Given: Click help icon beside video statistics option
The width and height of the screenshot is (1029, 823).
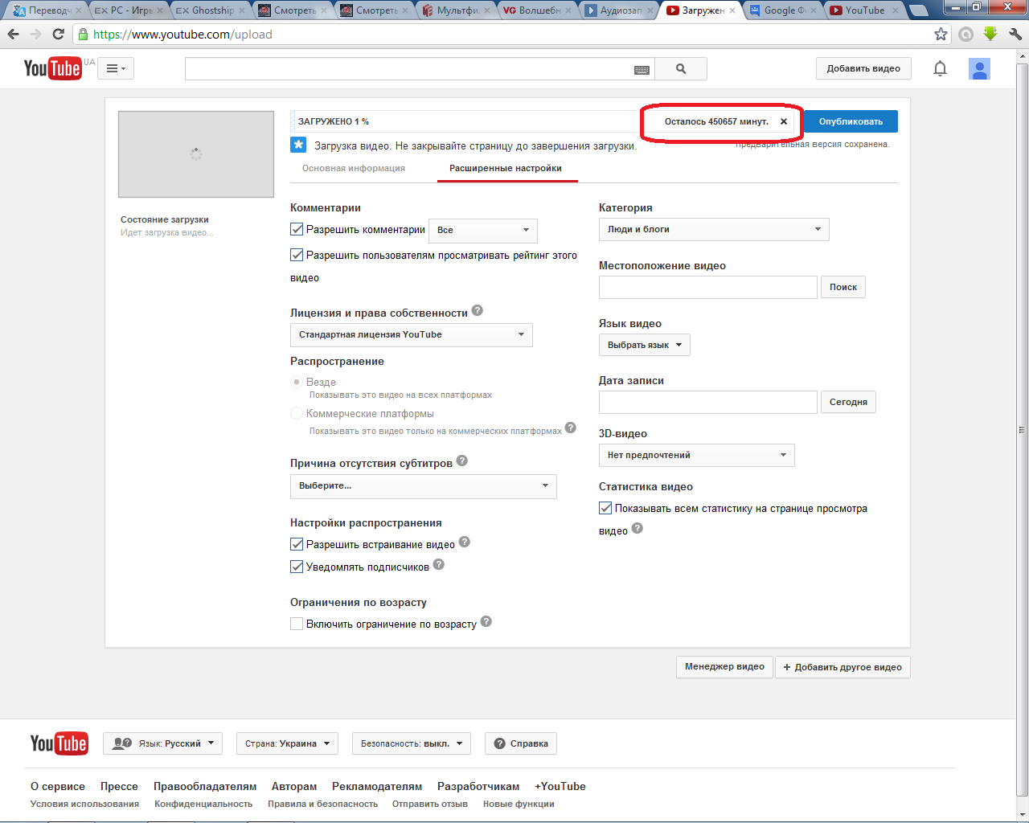Looking at the screenshot, I should click(x=637, y=529).
